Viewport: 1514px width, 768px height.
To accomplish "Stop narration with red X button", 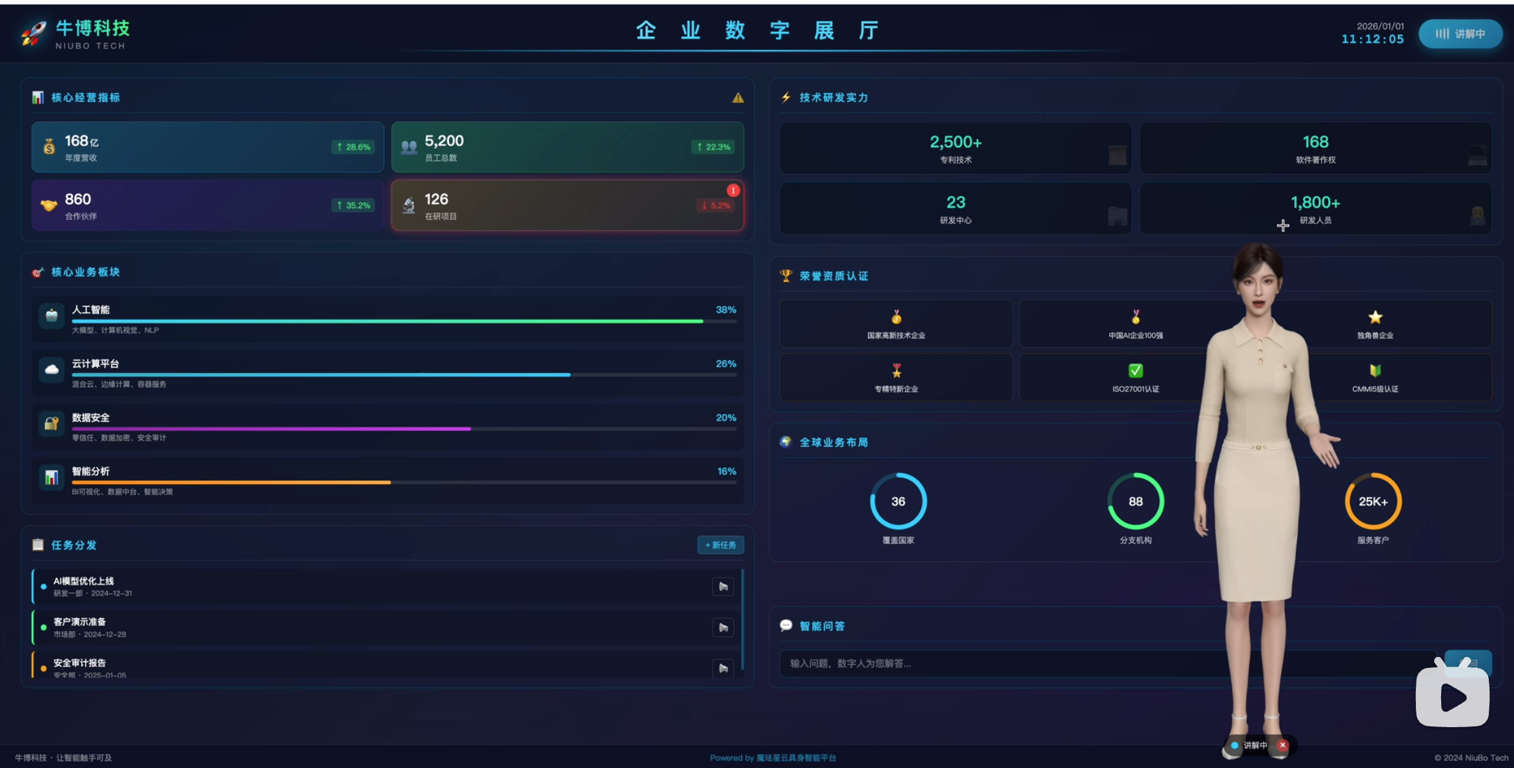I will point(1282,745).
